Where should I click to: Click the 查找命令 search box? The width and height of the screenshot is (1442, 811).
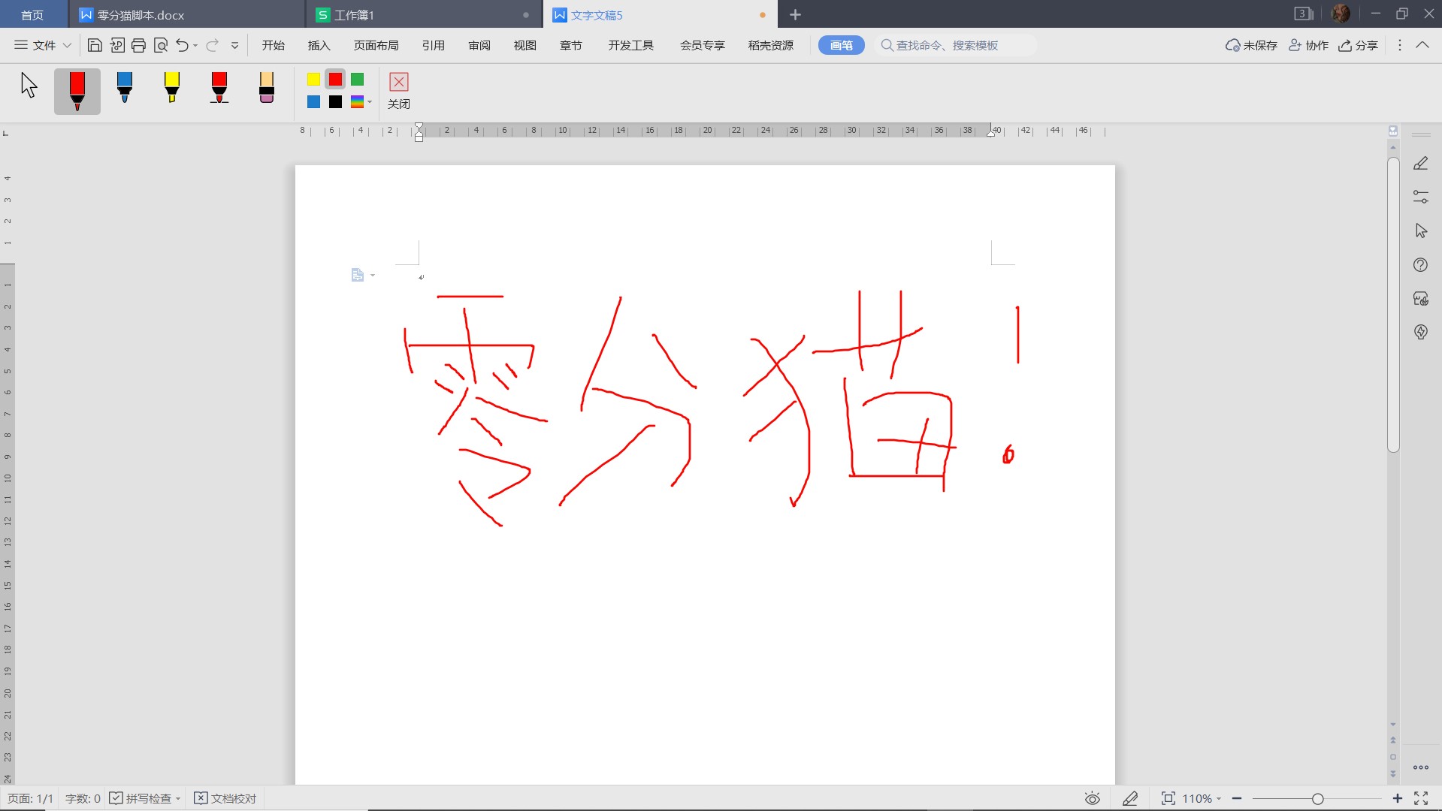coord(954,46)
